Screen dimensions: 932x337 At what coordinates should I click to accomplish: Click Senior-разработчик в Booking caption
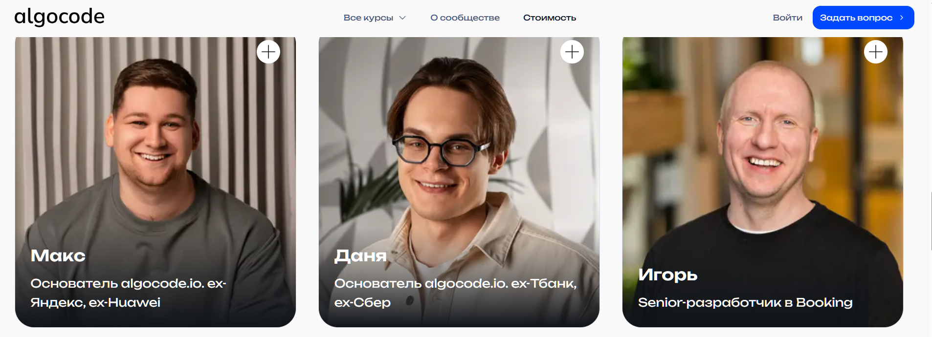(745, 302)
